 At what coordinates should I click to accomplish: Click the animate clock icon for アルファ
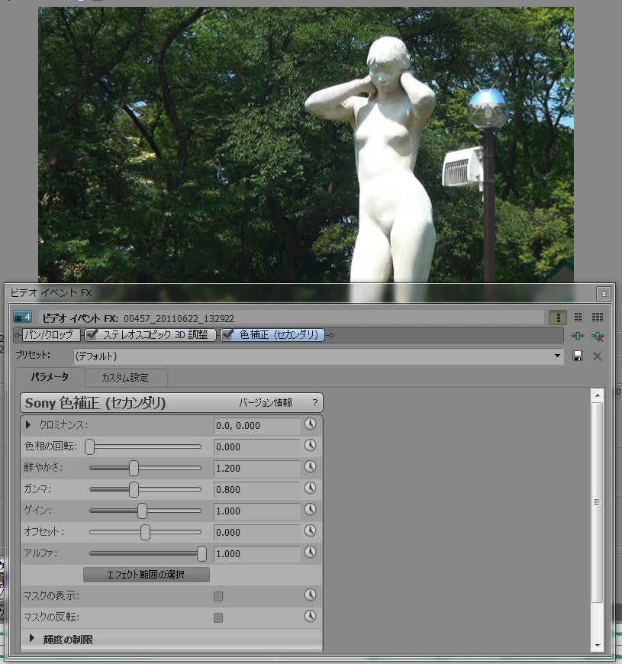click(310, 553)
